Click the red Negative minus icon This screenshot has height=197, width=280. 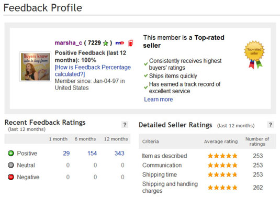pyautogui.click(x=11, y=177)
